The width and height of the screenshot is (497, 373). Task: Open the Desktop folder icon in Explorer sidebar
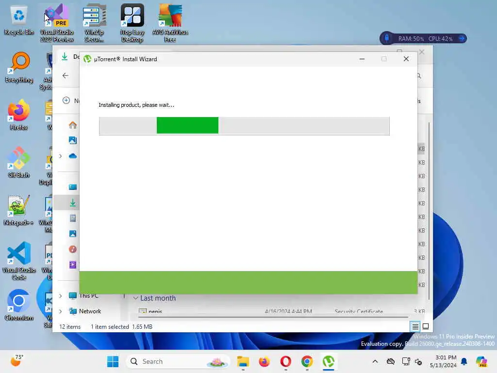[x=73, y=187]
